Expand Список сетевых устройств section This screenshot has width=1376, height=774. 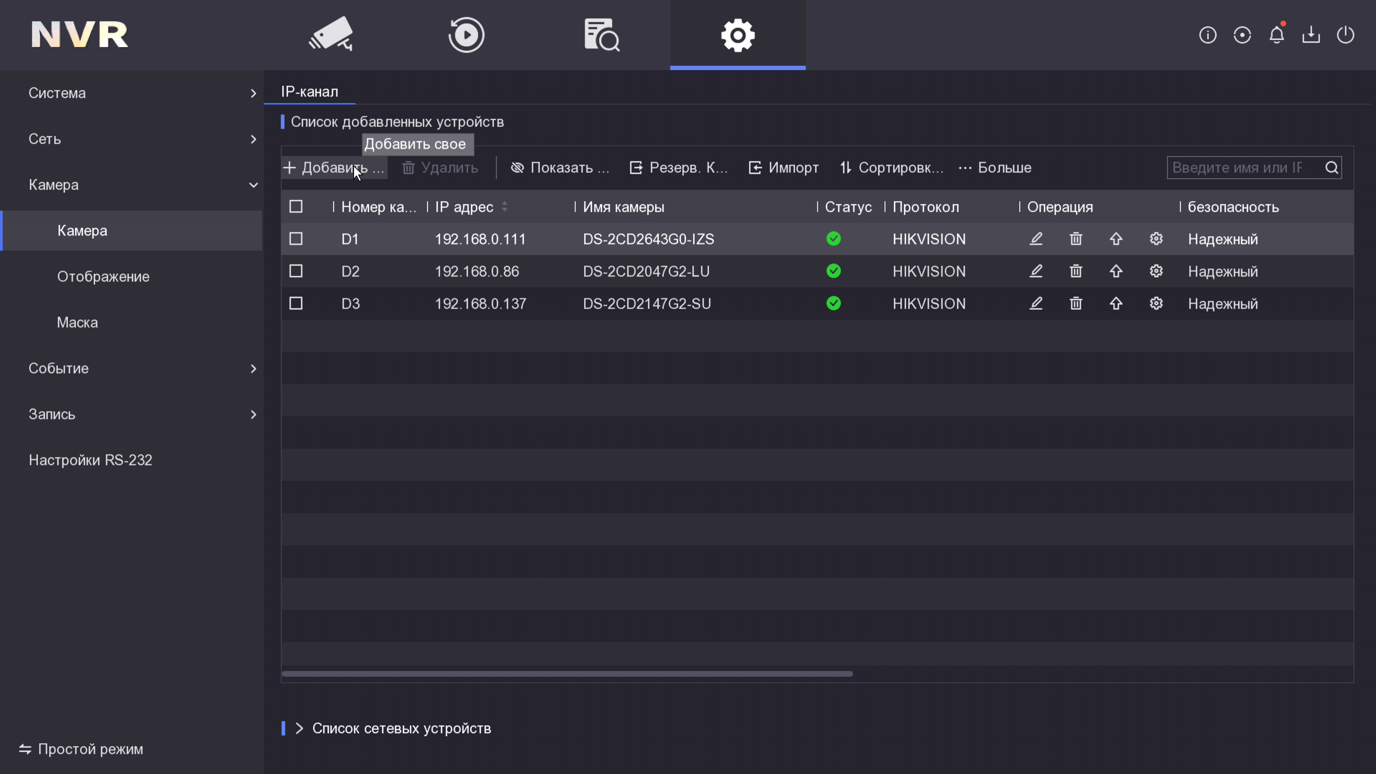pyautogui.click(x=401, y=728)
